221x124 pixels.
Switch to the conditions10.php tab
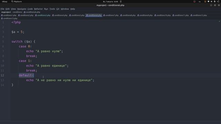pyautogui.click(x=163, y=15)
